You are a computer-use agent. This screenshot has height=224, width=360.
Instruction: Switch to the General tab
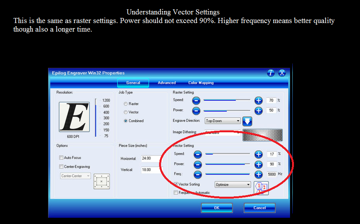(x=133, y=83)
